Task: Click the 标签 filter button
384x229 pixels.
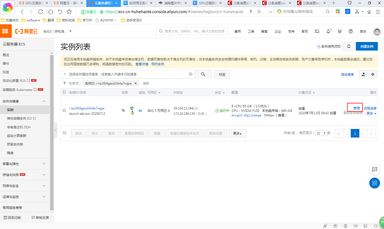Action: pos(222,74)
